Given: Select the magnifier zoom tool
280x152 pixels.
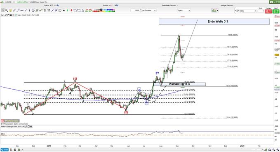Looking at the screenshot, I should [7, 10].
